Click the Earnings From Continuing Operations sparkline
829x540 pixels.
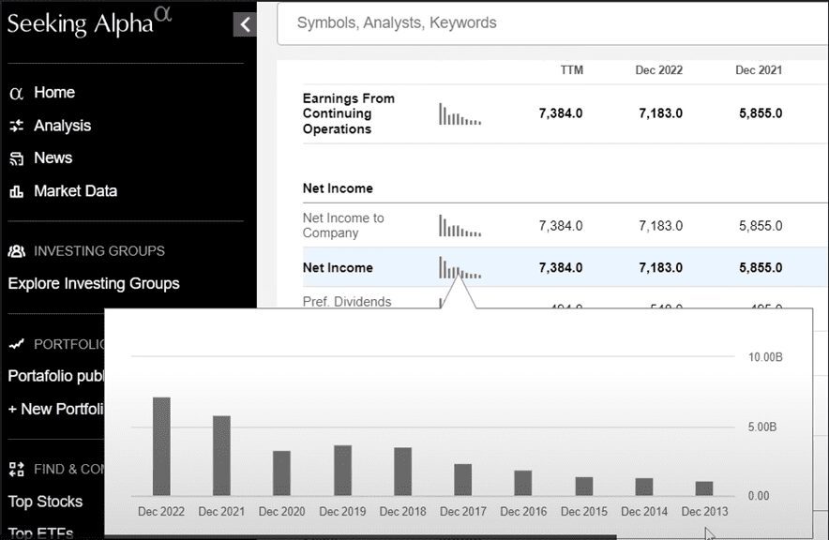tap(460, 114)
